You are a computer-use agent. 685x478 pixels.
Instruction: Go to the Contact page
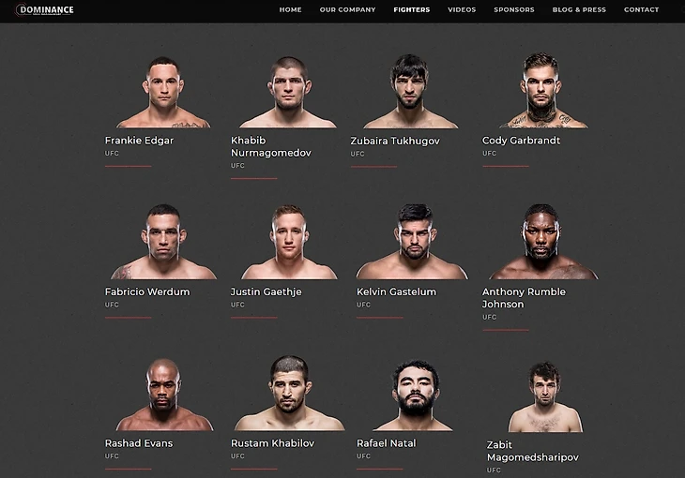point(641,9)
